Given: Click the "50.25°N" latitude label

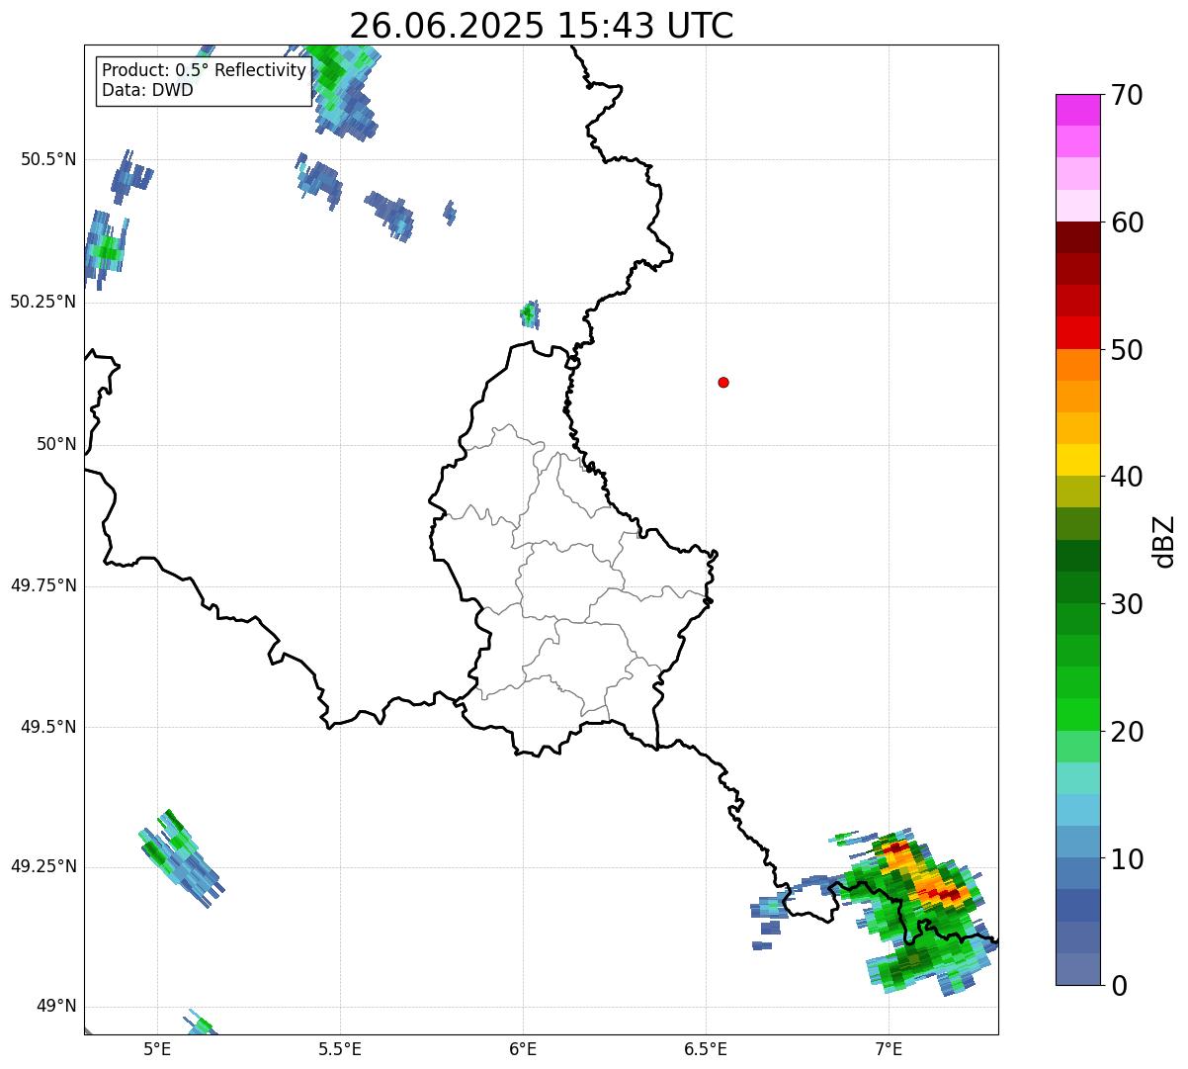Looking at the screenshot, I should (x=42, y=302).
